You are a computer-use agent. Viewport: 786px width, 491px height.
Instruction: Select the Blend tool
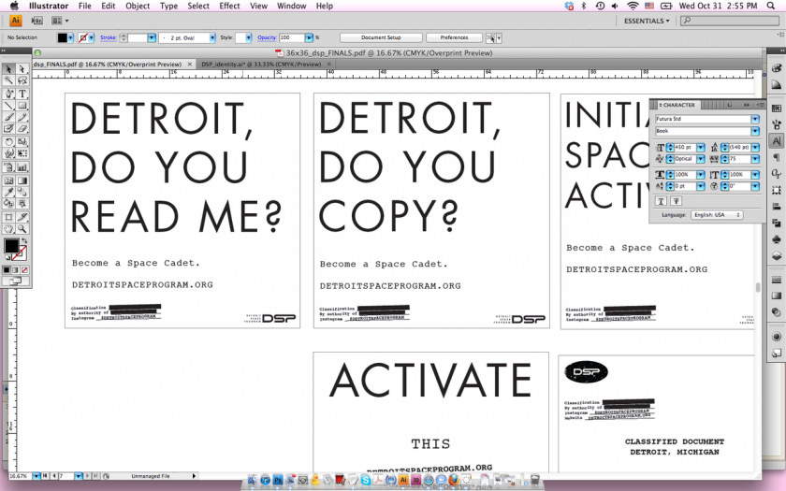[x=22, y=192]
